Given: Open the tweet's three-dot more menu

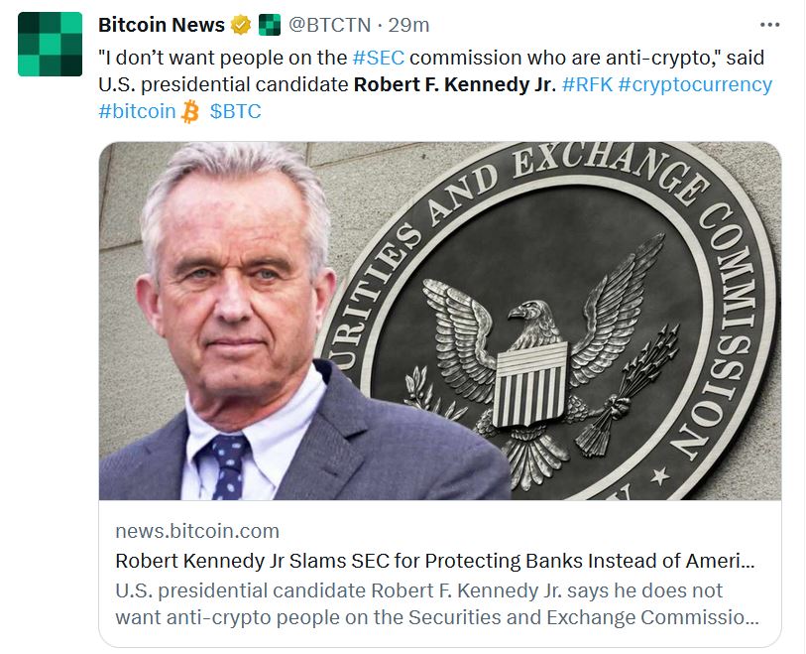Looking at the screenshot, I should [x=769, y=25].
